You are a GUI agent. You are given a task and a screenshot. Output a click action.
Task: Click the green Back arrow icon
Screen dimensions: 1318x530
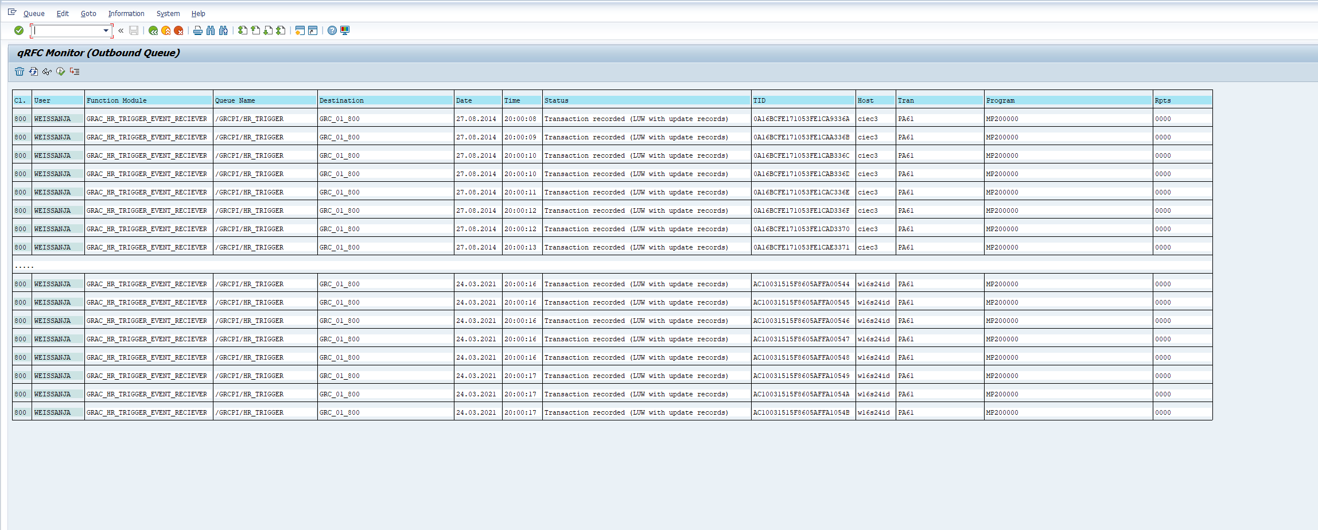[x=153, y=30]
